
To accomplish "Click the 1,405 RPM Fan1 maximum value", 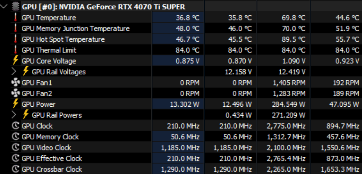I will pos(289,83).
